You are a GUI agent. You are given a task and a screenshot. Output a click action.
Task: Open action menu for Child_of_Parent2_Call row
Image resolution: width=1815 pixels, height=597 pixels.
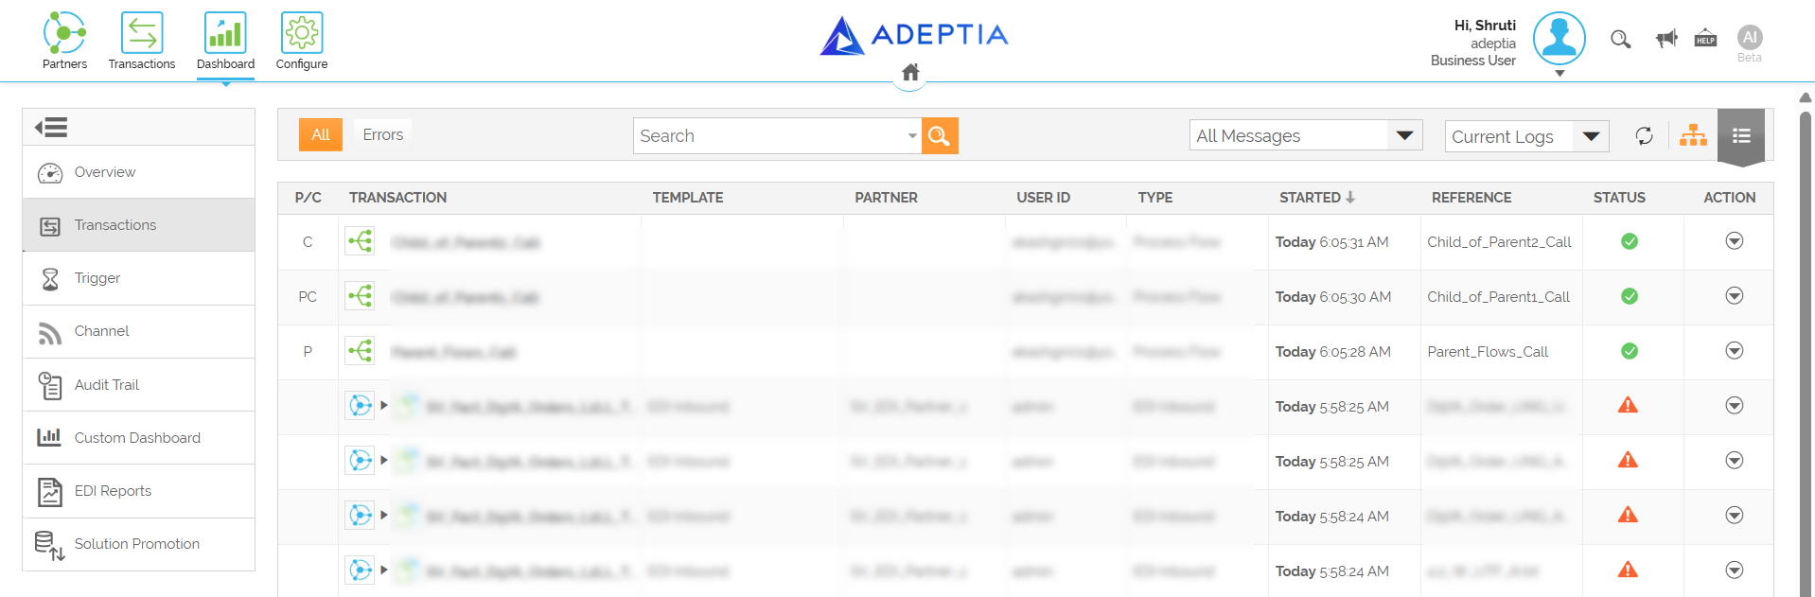click(x=1735, y=241)
